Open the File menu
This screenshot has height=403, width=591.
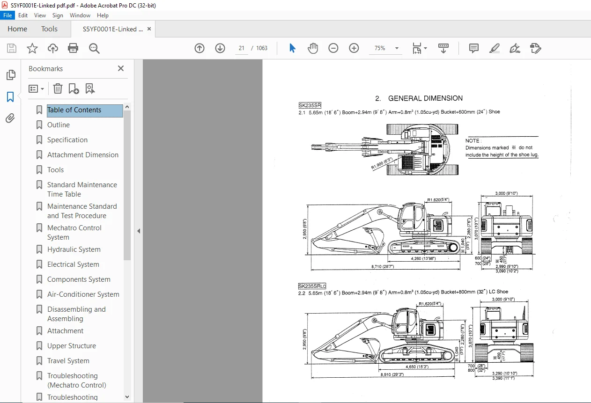[x=8, y=15]
